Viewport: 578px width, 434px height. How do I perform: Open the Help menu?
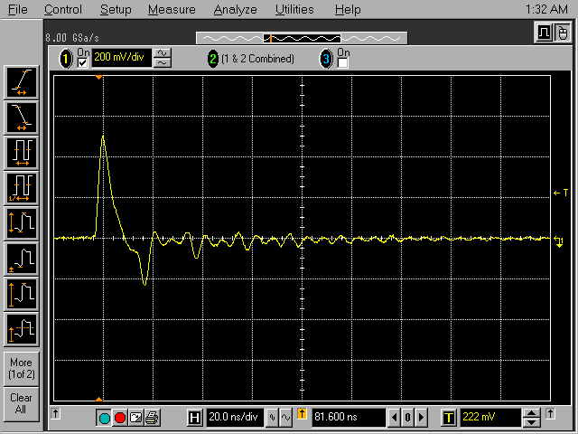pyautogui.click(x=348, y=9)
